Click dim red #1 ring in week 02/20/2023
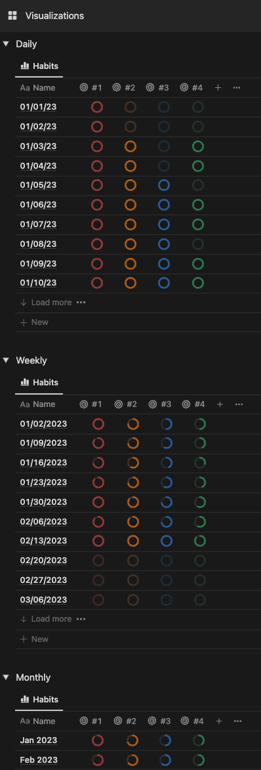This screenshot has height=770, width=261. click(98, 561)
